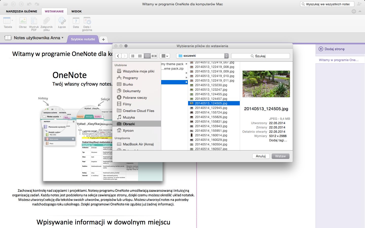
Task: Click the OneNote forward arrow in the title bar
Action: click(x=22, y=4)
